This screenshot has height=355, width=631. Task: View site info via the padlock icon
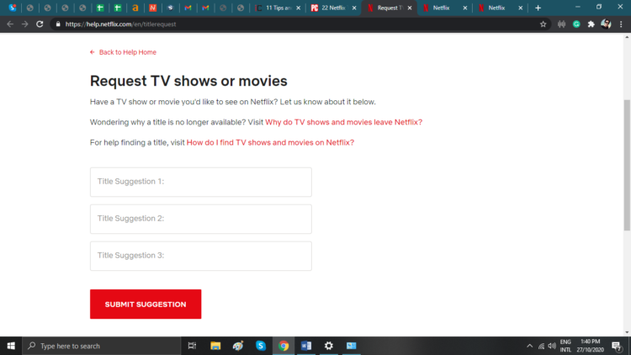(x=58, y=24)
